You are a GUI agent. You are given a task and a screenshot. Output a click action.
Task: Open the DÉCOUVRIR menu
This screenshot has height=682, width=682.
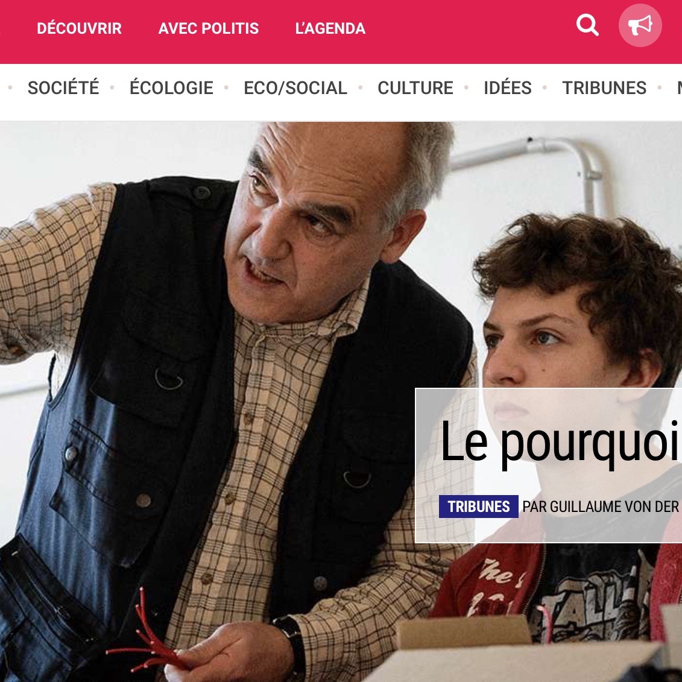click(79, 29)
